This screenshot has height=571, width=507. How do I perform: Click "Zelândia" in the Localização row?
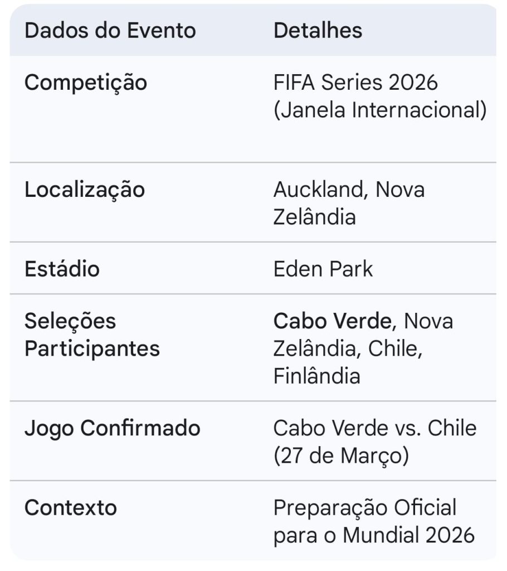314,217
